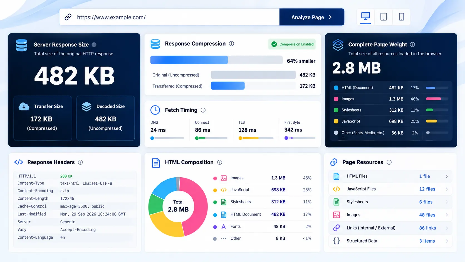Click the Structured Data curly braces icon
Image resolution: width=465 pixels, height=262 pixels.
click(337, 241)
